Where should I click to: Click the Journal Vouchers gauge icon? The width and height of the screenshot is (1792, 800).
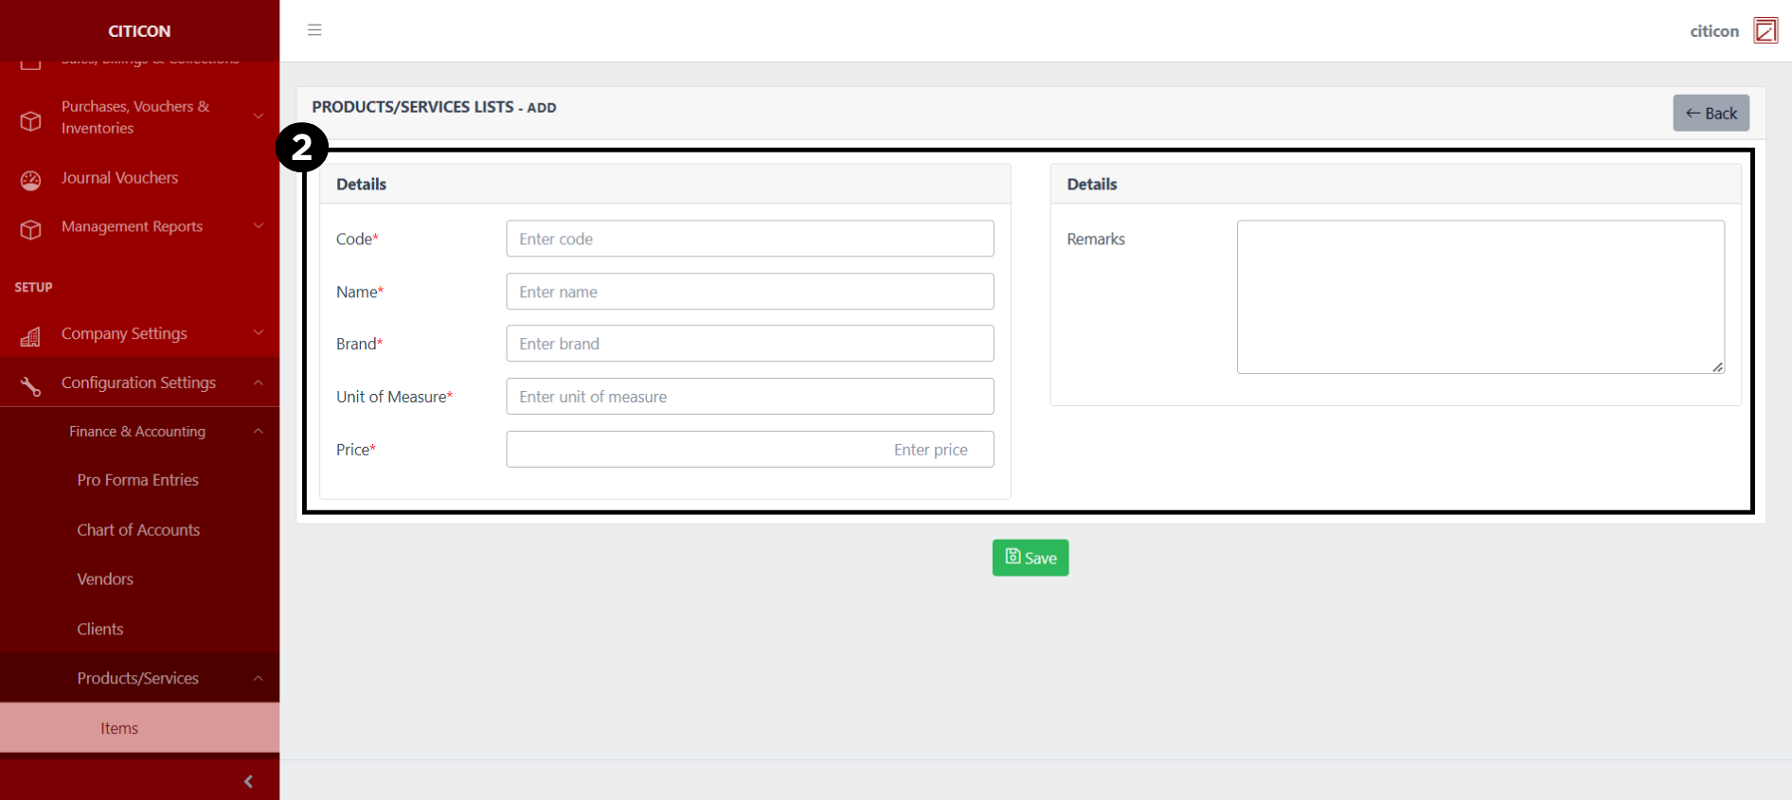(30, 180)
